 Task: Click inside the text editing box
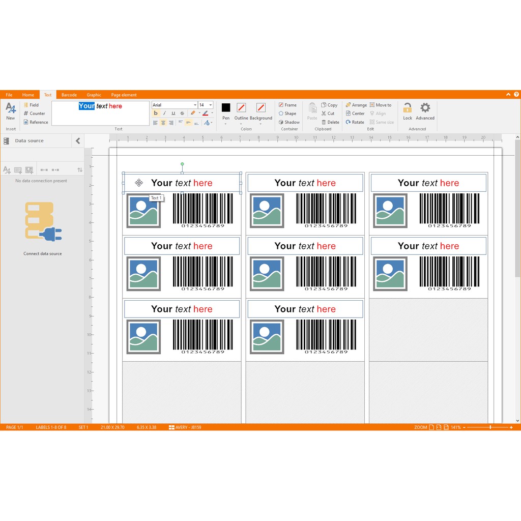100,116
